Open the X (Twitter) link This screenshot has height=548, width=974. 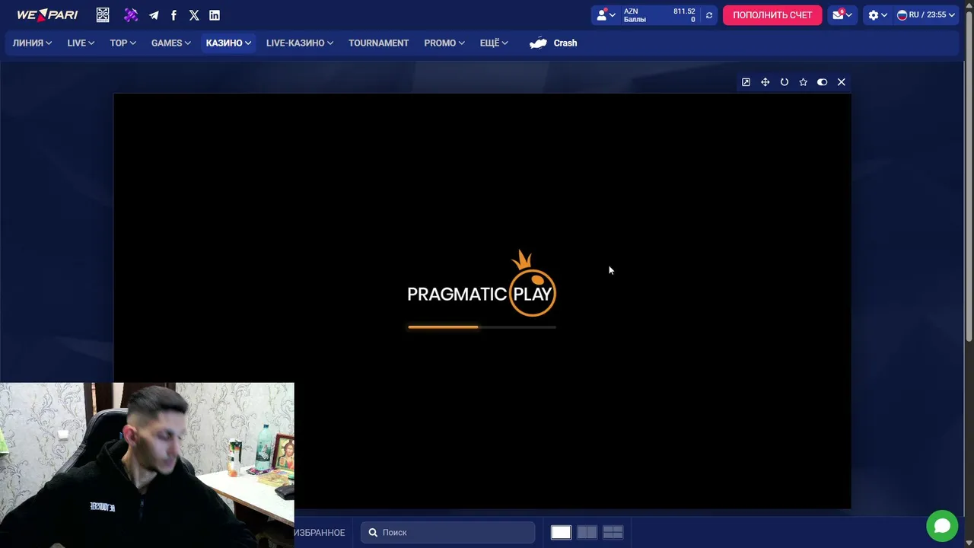[x=194, y=15]
